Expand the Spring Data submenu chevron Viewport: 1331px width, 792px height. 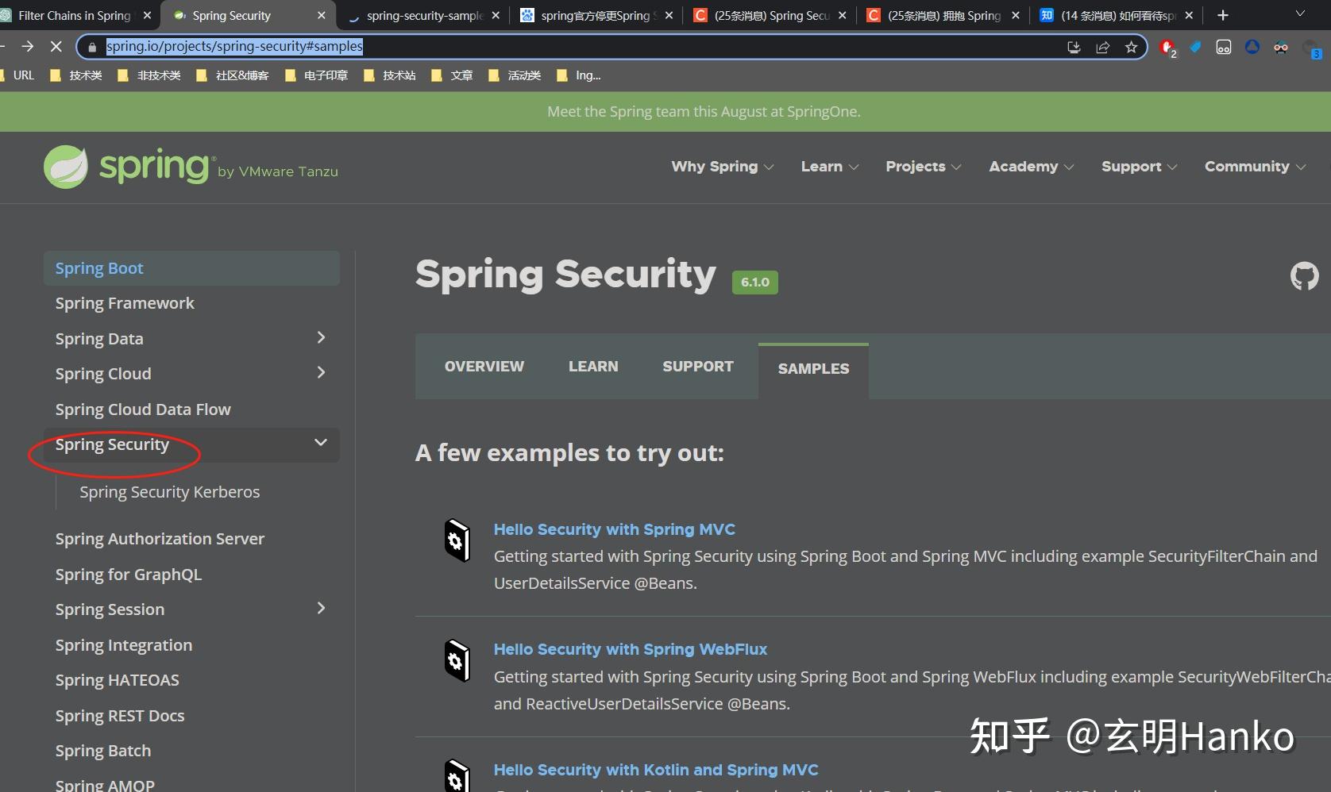pyautogui.click(x=320, y=337)
